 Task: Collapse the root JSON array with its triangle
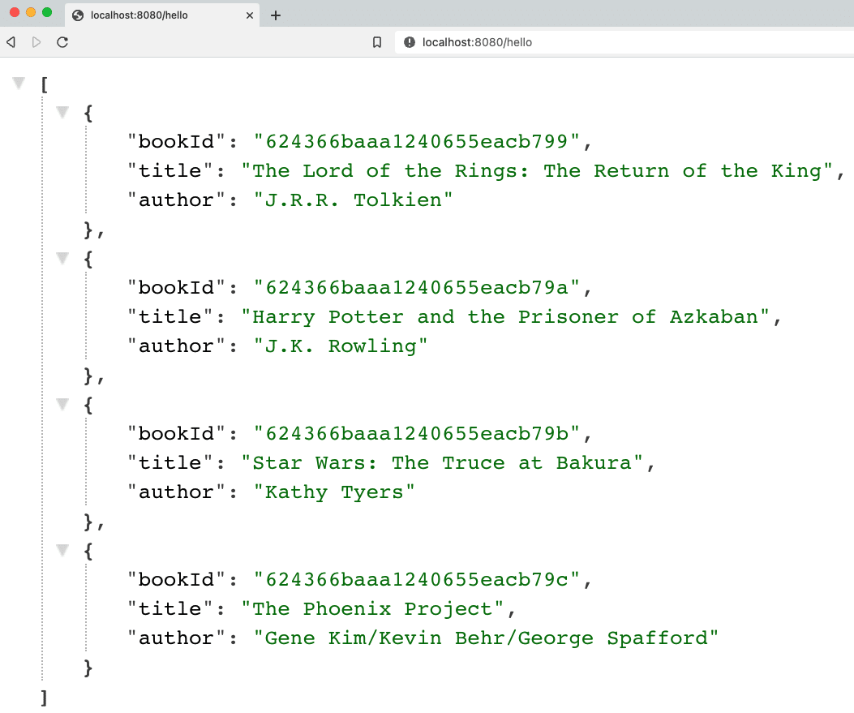point(18,82)
